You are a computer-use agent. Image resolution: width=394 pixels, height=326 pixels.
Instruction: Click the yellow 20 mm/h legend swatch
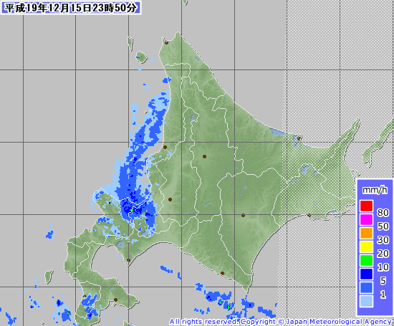[366, 246]
